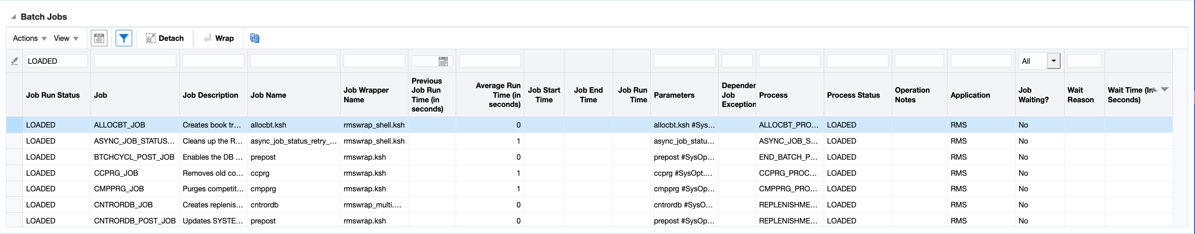Sort Wait Time column descending (down arrow)

coord(1164,89)
